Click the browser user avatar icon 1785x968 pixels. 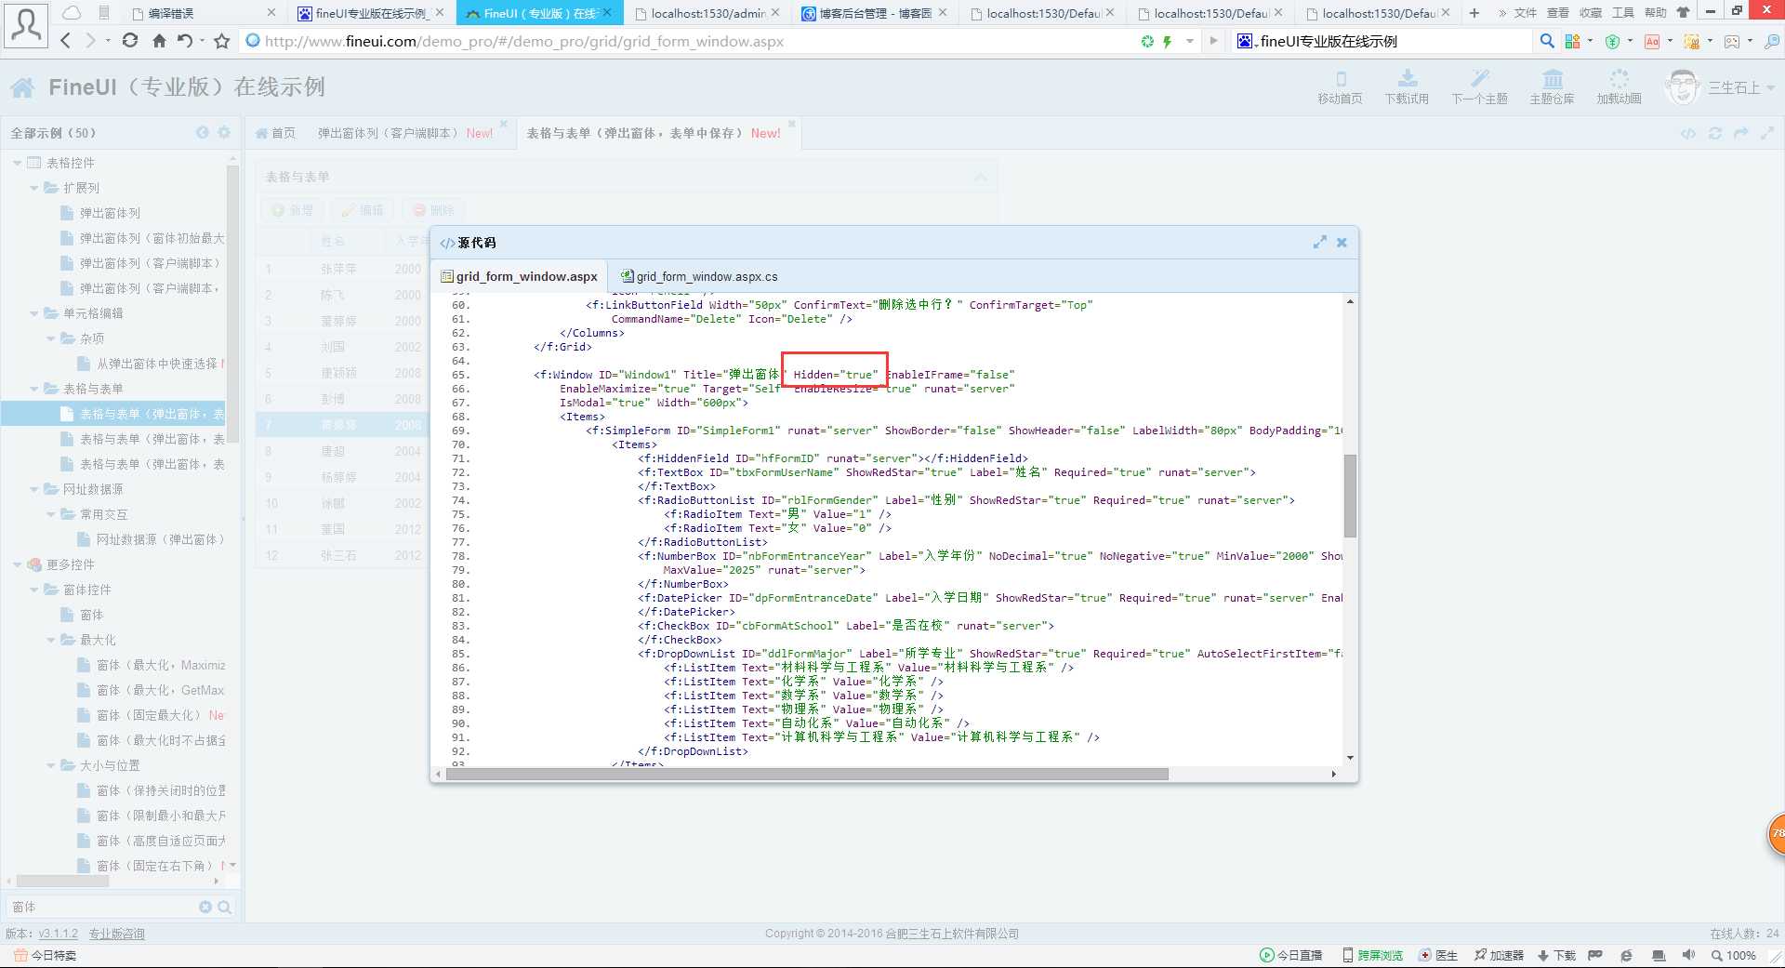click(26, 25)
